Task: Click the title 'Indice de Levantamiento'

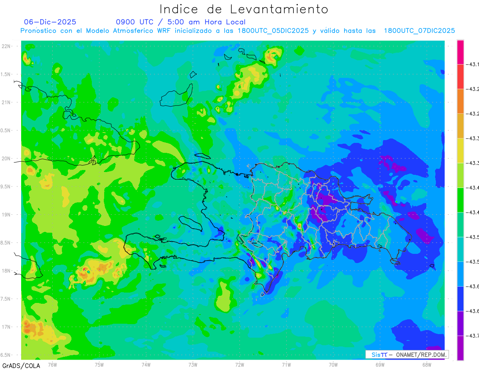Action: pyautogui.click(x=244, y=9)
